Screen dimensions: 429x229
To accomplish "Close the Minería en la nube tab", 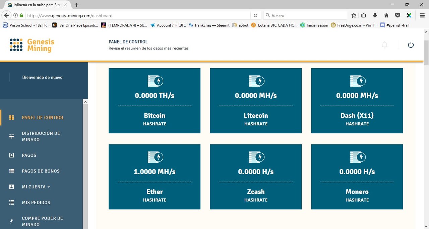I will click(x=66, y=5).
